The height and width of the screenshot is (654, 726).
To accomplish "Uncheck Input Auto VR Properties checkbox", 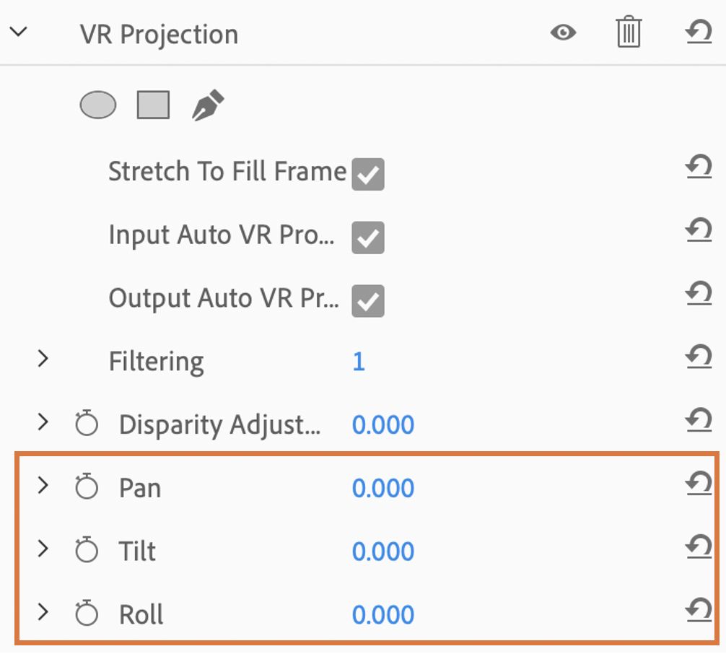I will [368, 237].
